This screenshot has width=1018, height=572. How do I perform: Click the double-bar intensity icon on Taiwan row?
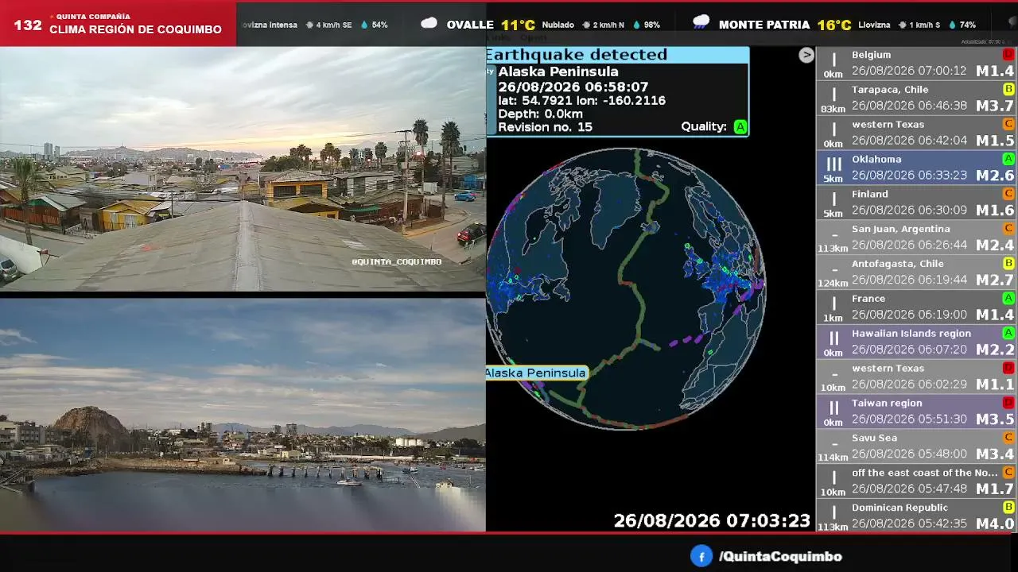[833, 408]
